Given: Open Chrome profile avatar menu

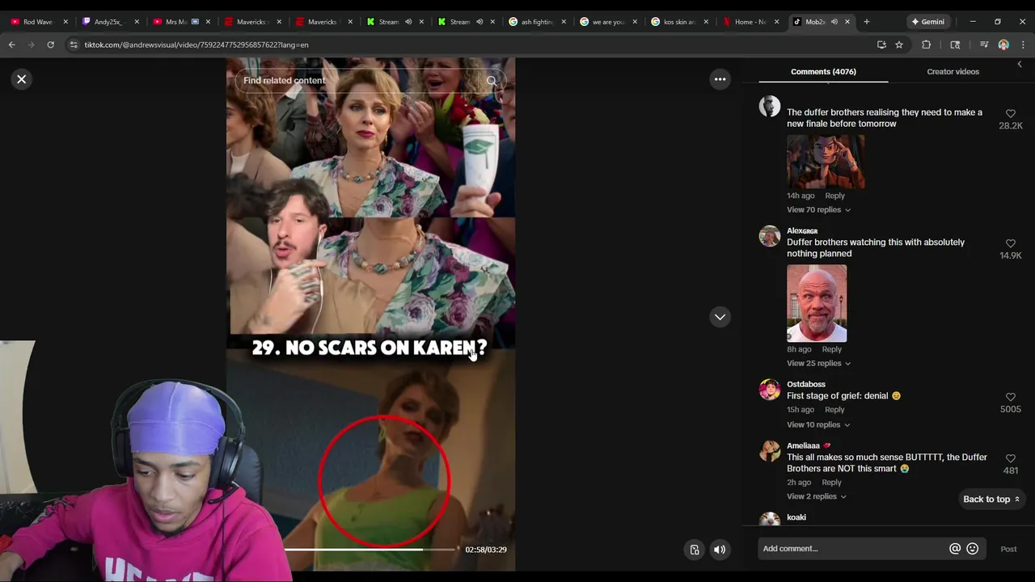Looking at the screenshot, I should [x=1003, y=45].
